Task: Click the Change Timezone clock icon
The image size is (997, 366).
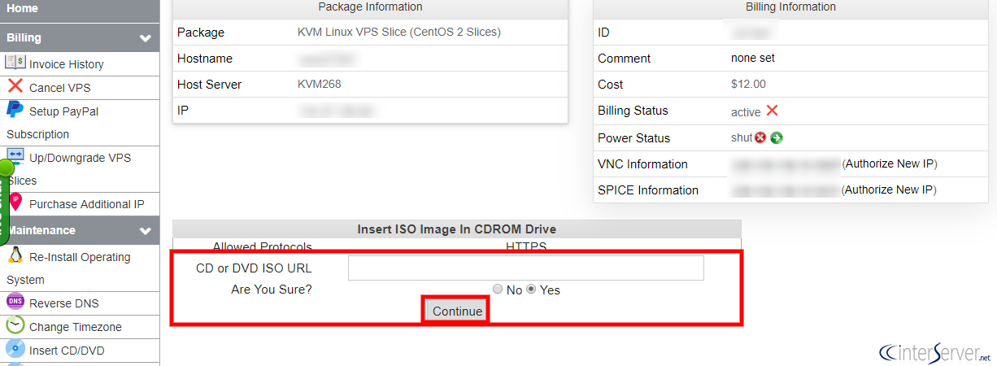Action: coord(15,325)
